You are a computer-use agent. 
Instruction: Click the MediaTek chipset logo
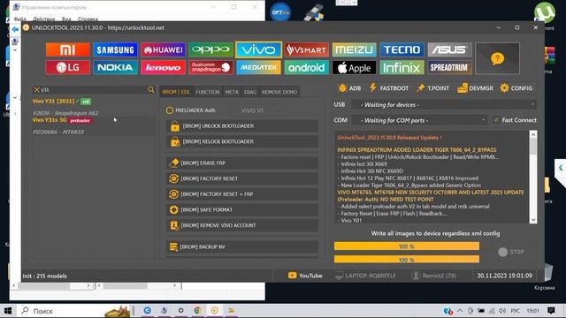point(258,67)
